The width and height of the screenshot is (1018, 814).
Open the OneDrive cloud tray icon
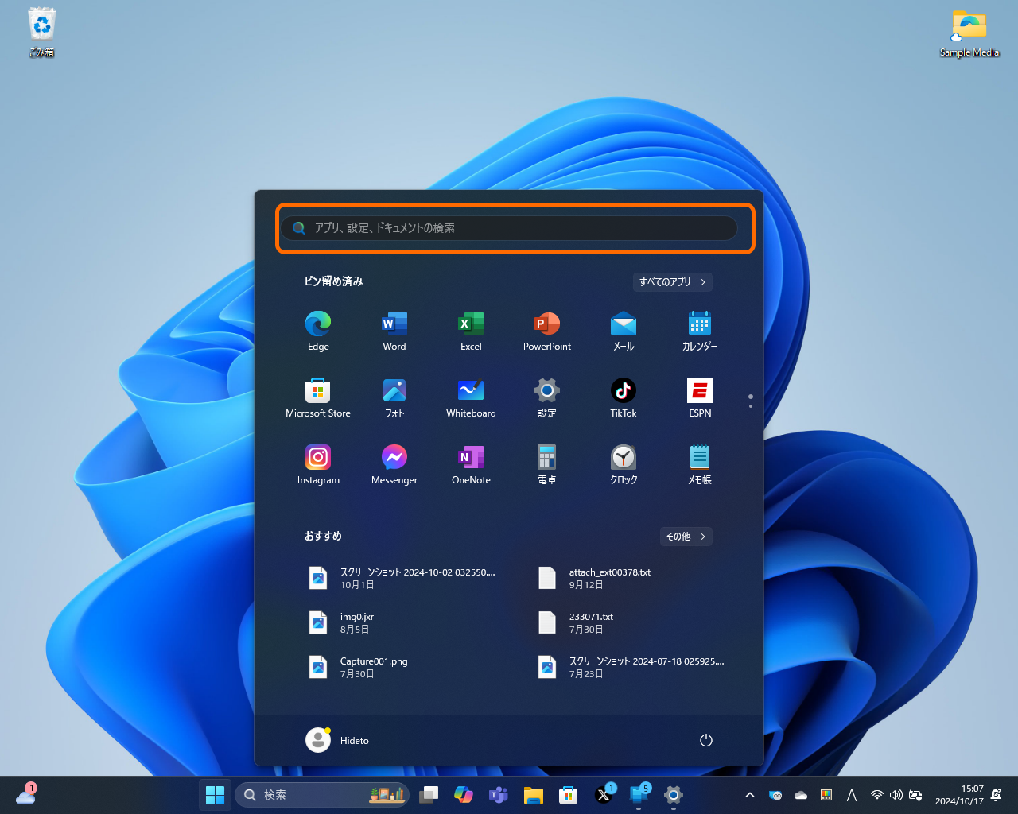coord(801,795)
